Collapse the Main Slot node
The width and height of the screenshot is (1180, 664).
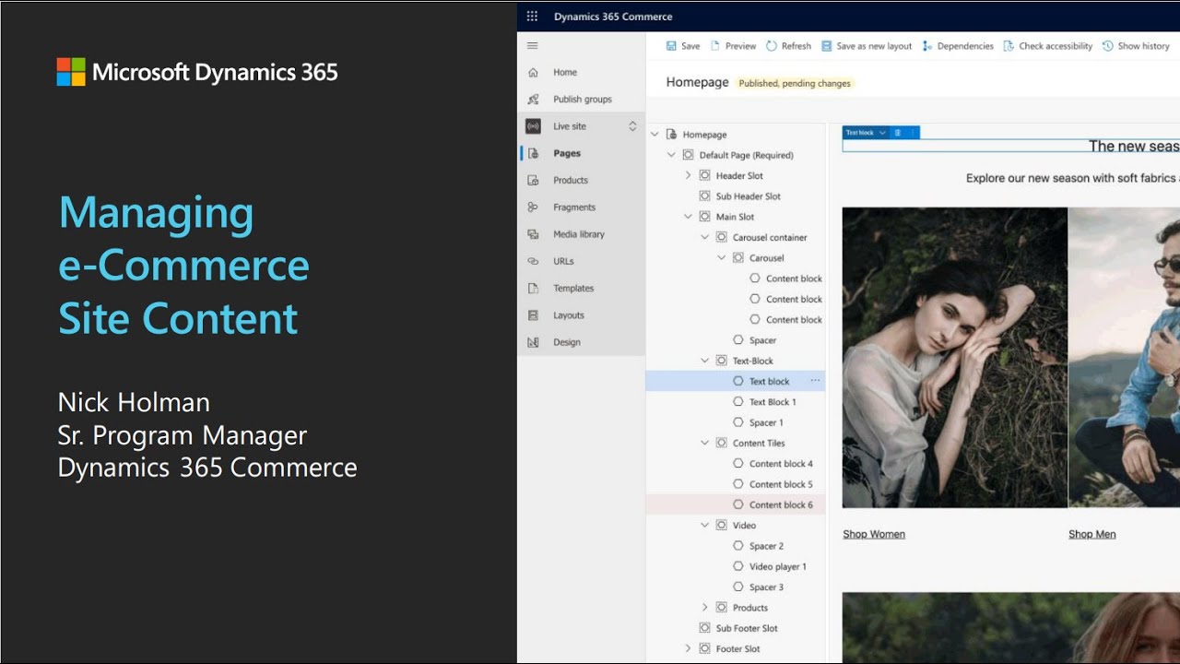click(688, 217)
